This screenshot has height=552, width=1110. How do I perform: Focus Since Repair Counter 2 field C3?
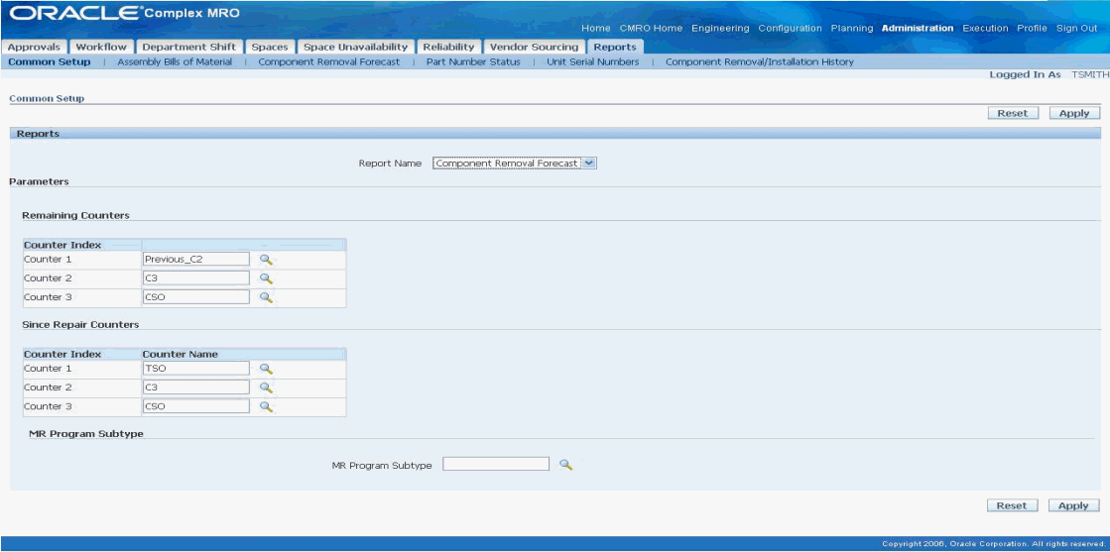click(196, 387)
